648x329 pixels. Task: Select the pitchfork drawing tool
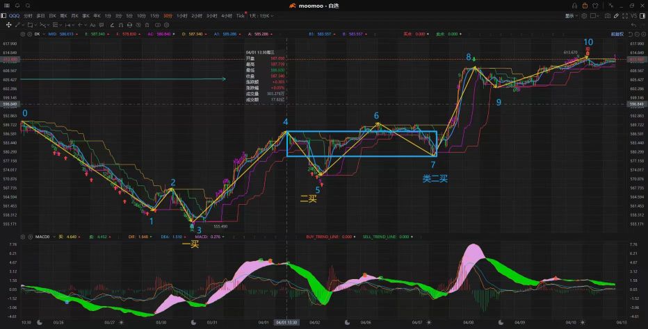pos(42,25)
